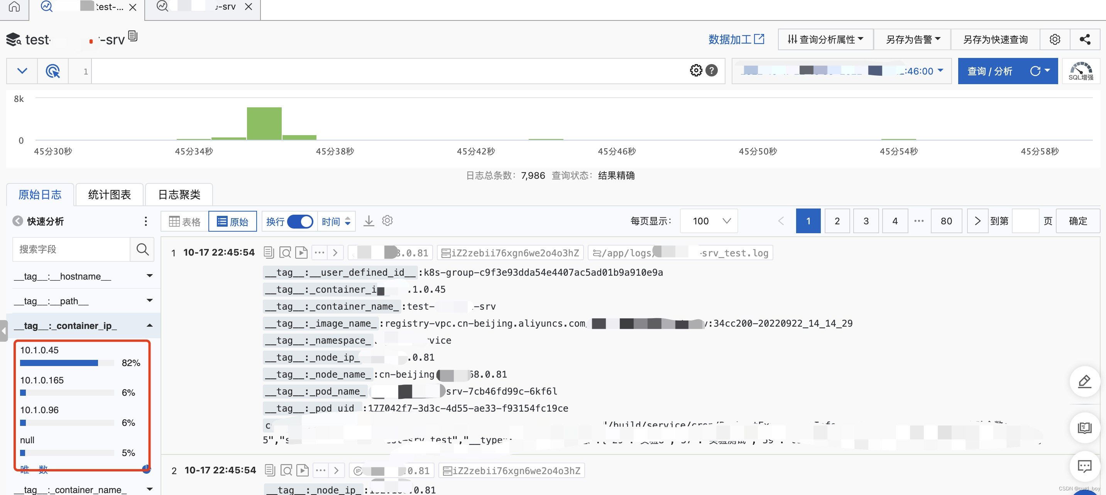Screen dimensions: 1106x495
Task: Run the 查询 / 分析 button
Action: [x=990, y=71]
